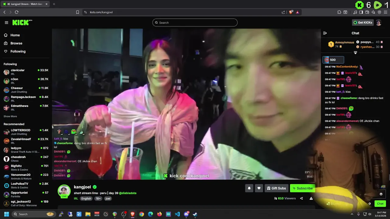Click the 500 pinned gift badge
The height and width of the screenshot is (219, 390).
click(333, 60)
